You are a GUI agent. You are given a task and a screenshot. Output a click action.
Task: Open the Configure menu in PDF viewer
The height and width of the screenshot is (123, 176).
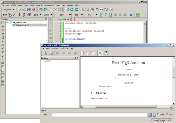[64, 48]
